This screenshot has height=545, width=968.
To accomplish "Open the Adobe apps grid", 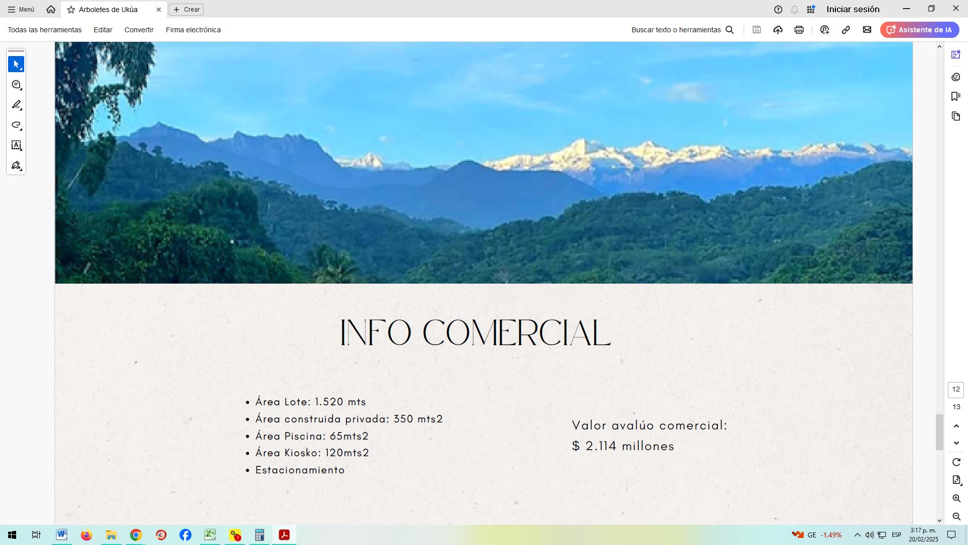I will pyautogui.click(x=811, y=10).
